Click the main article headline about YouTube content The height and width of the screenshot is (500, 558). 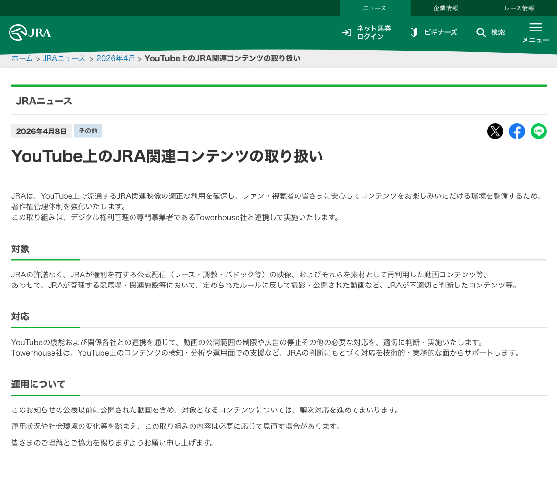click(167, 156)
